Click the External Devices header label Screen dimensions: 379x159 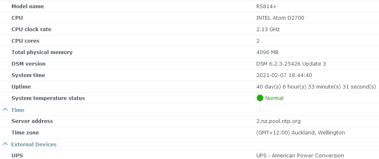pyautogui.click(x=34, y=144)
